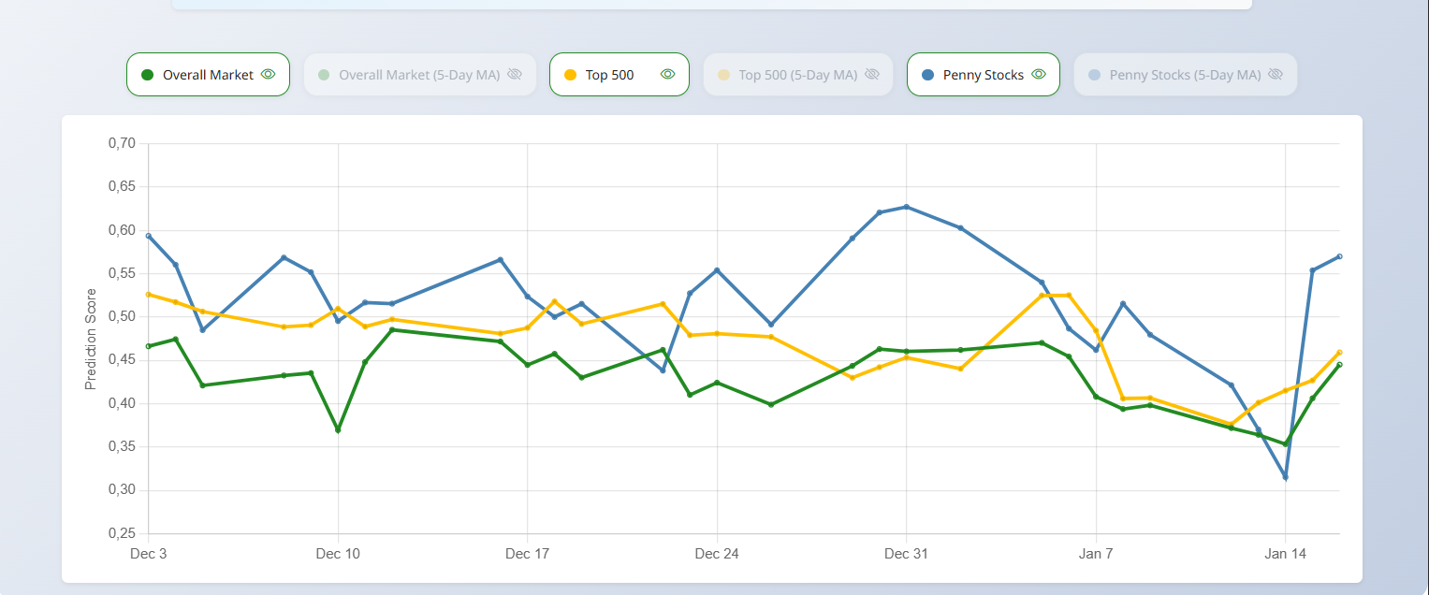Click the yellow dot beside Top 500 (5-Day MA)
Image resolution: width=1429 pixels, height=595 pixels.
click(x=725, y=74)
